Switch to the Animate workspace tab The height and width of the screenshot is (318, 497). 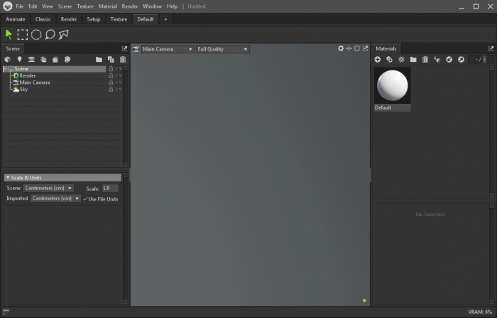coord(16,19)
